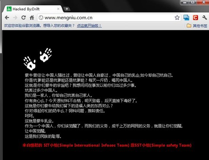Open the blue window extension icon
The height and width of the screenshot is (160, 209).
coord(186,17)
